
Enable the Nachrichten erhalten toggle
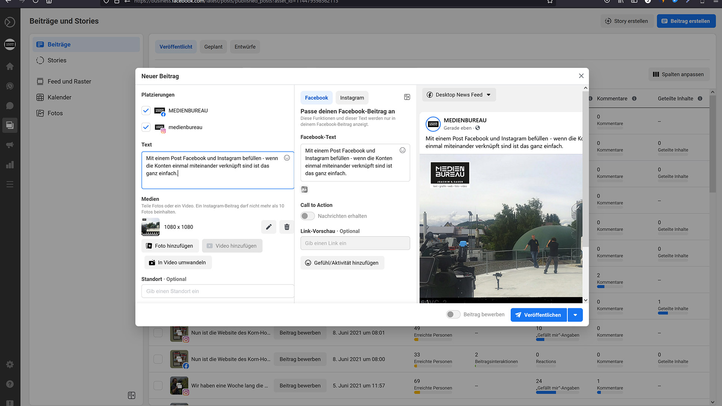point(307,216)
